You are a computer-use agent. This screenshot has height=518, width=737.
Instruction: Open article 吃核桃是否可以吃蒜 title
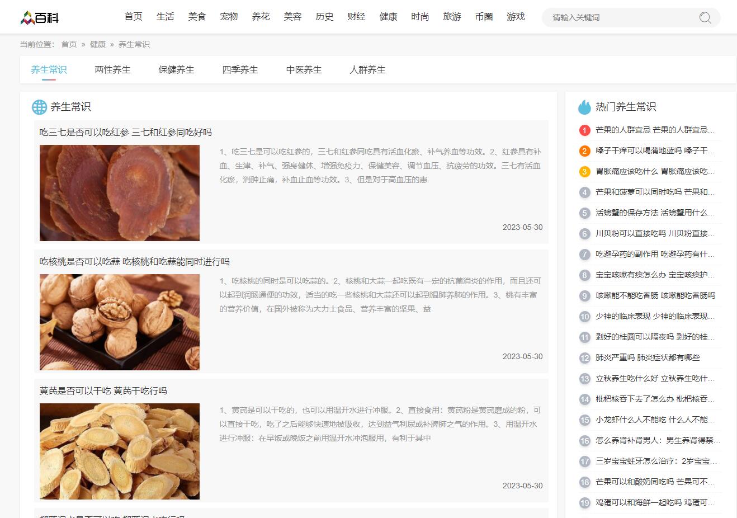134,262
